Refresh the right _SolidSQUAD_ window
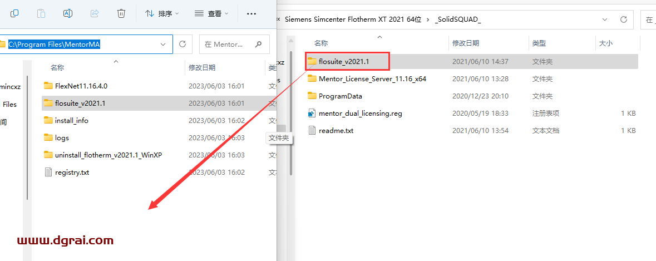The height and width of the screenshot is (261, 656). [x=623, y=19]
